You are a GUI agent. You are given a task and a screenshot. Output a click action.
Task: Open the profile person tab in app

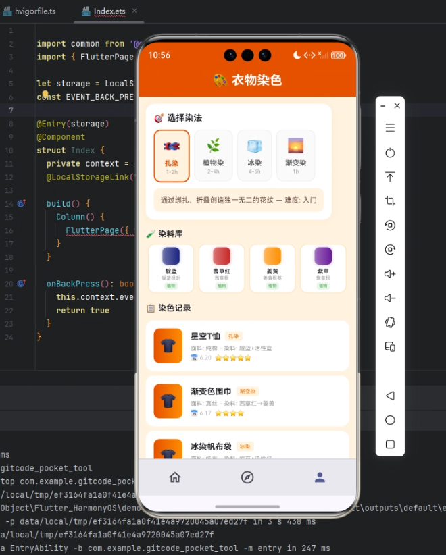coord(320,477)
